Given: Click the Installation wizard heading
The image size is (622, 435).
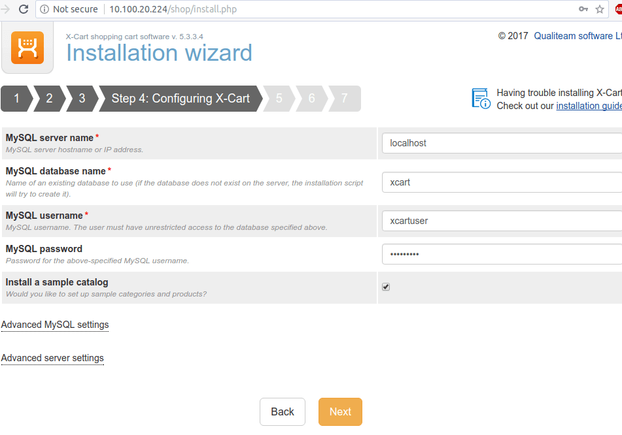Looking at the screenshot, I should click(159, 53).
